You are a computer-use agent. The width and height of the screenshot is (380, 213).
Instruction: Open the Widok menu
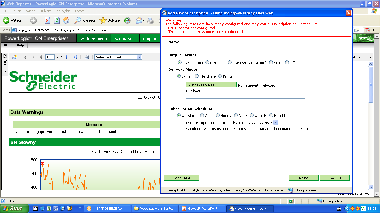(x=31, y=11)
